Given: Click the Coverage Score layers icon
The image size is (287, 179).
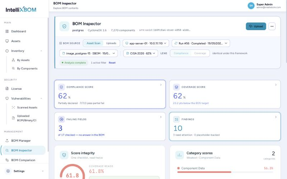Looking at the screenshot, I should tap(176, 87).
